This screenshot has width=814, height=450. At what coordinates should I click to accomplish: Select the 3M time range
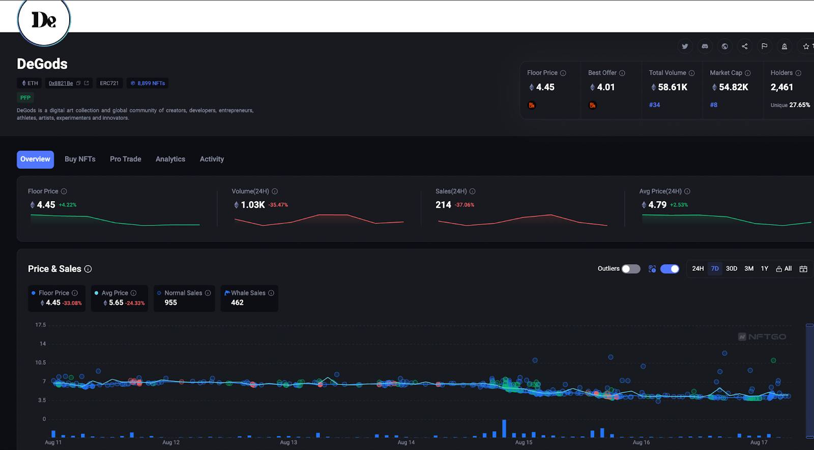[x=749, y=269]
